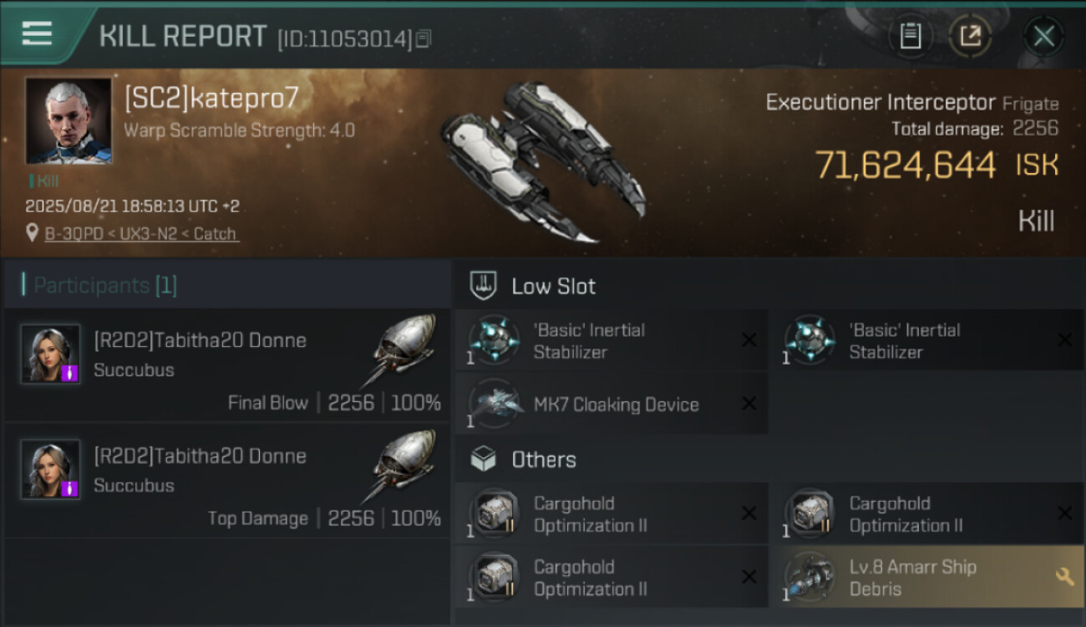The height and width of the screenshot is (627, 1086).
Task: Select the MK7 Cloaking Device icon
Action: (495, 404)
